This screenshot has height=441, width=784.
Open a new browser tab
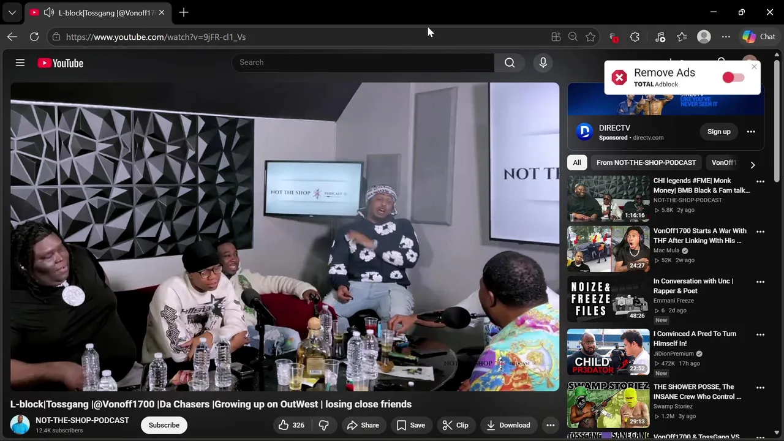pyautogui.click(x=184, y=12)
